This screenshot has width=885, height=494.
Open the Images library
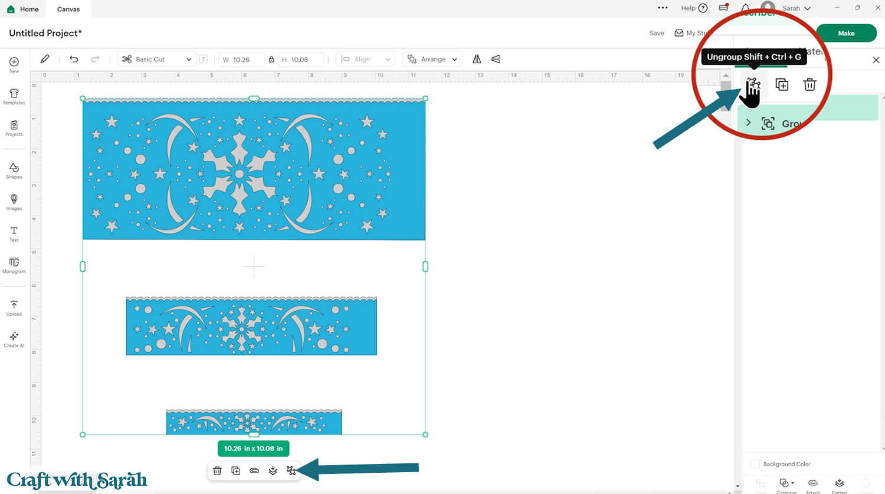click(x=14, y=203)
